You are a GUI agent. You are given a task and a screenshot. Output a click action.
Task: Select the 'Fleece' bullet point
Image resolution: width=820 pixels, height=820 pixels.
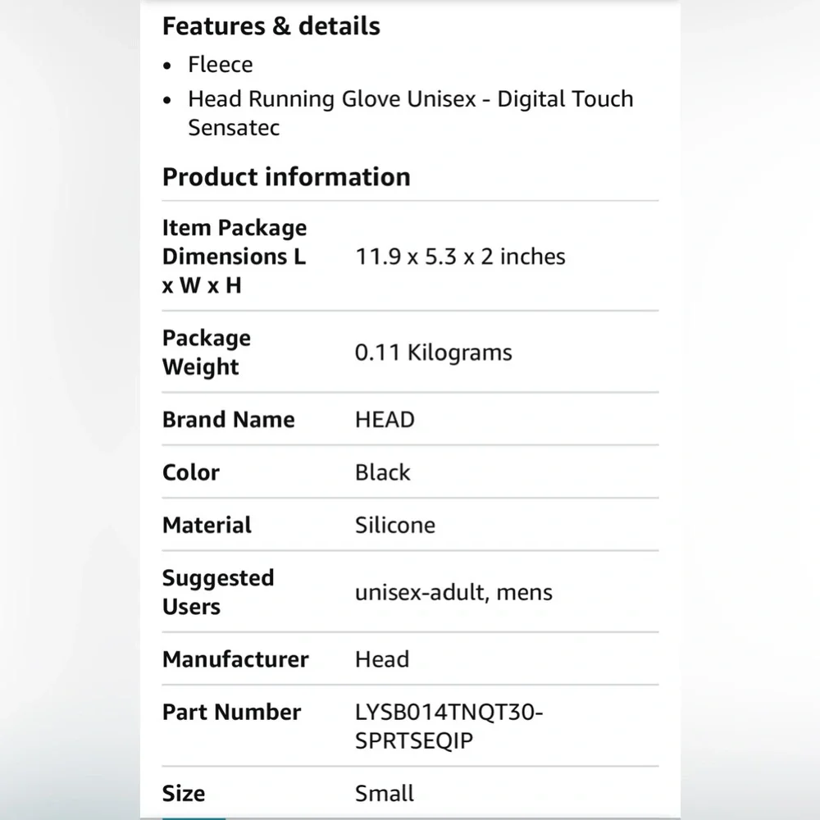(220, 65)
